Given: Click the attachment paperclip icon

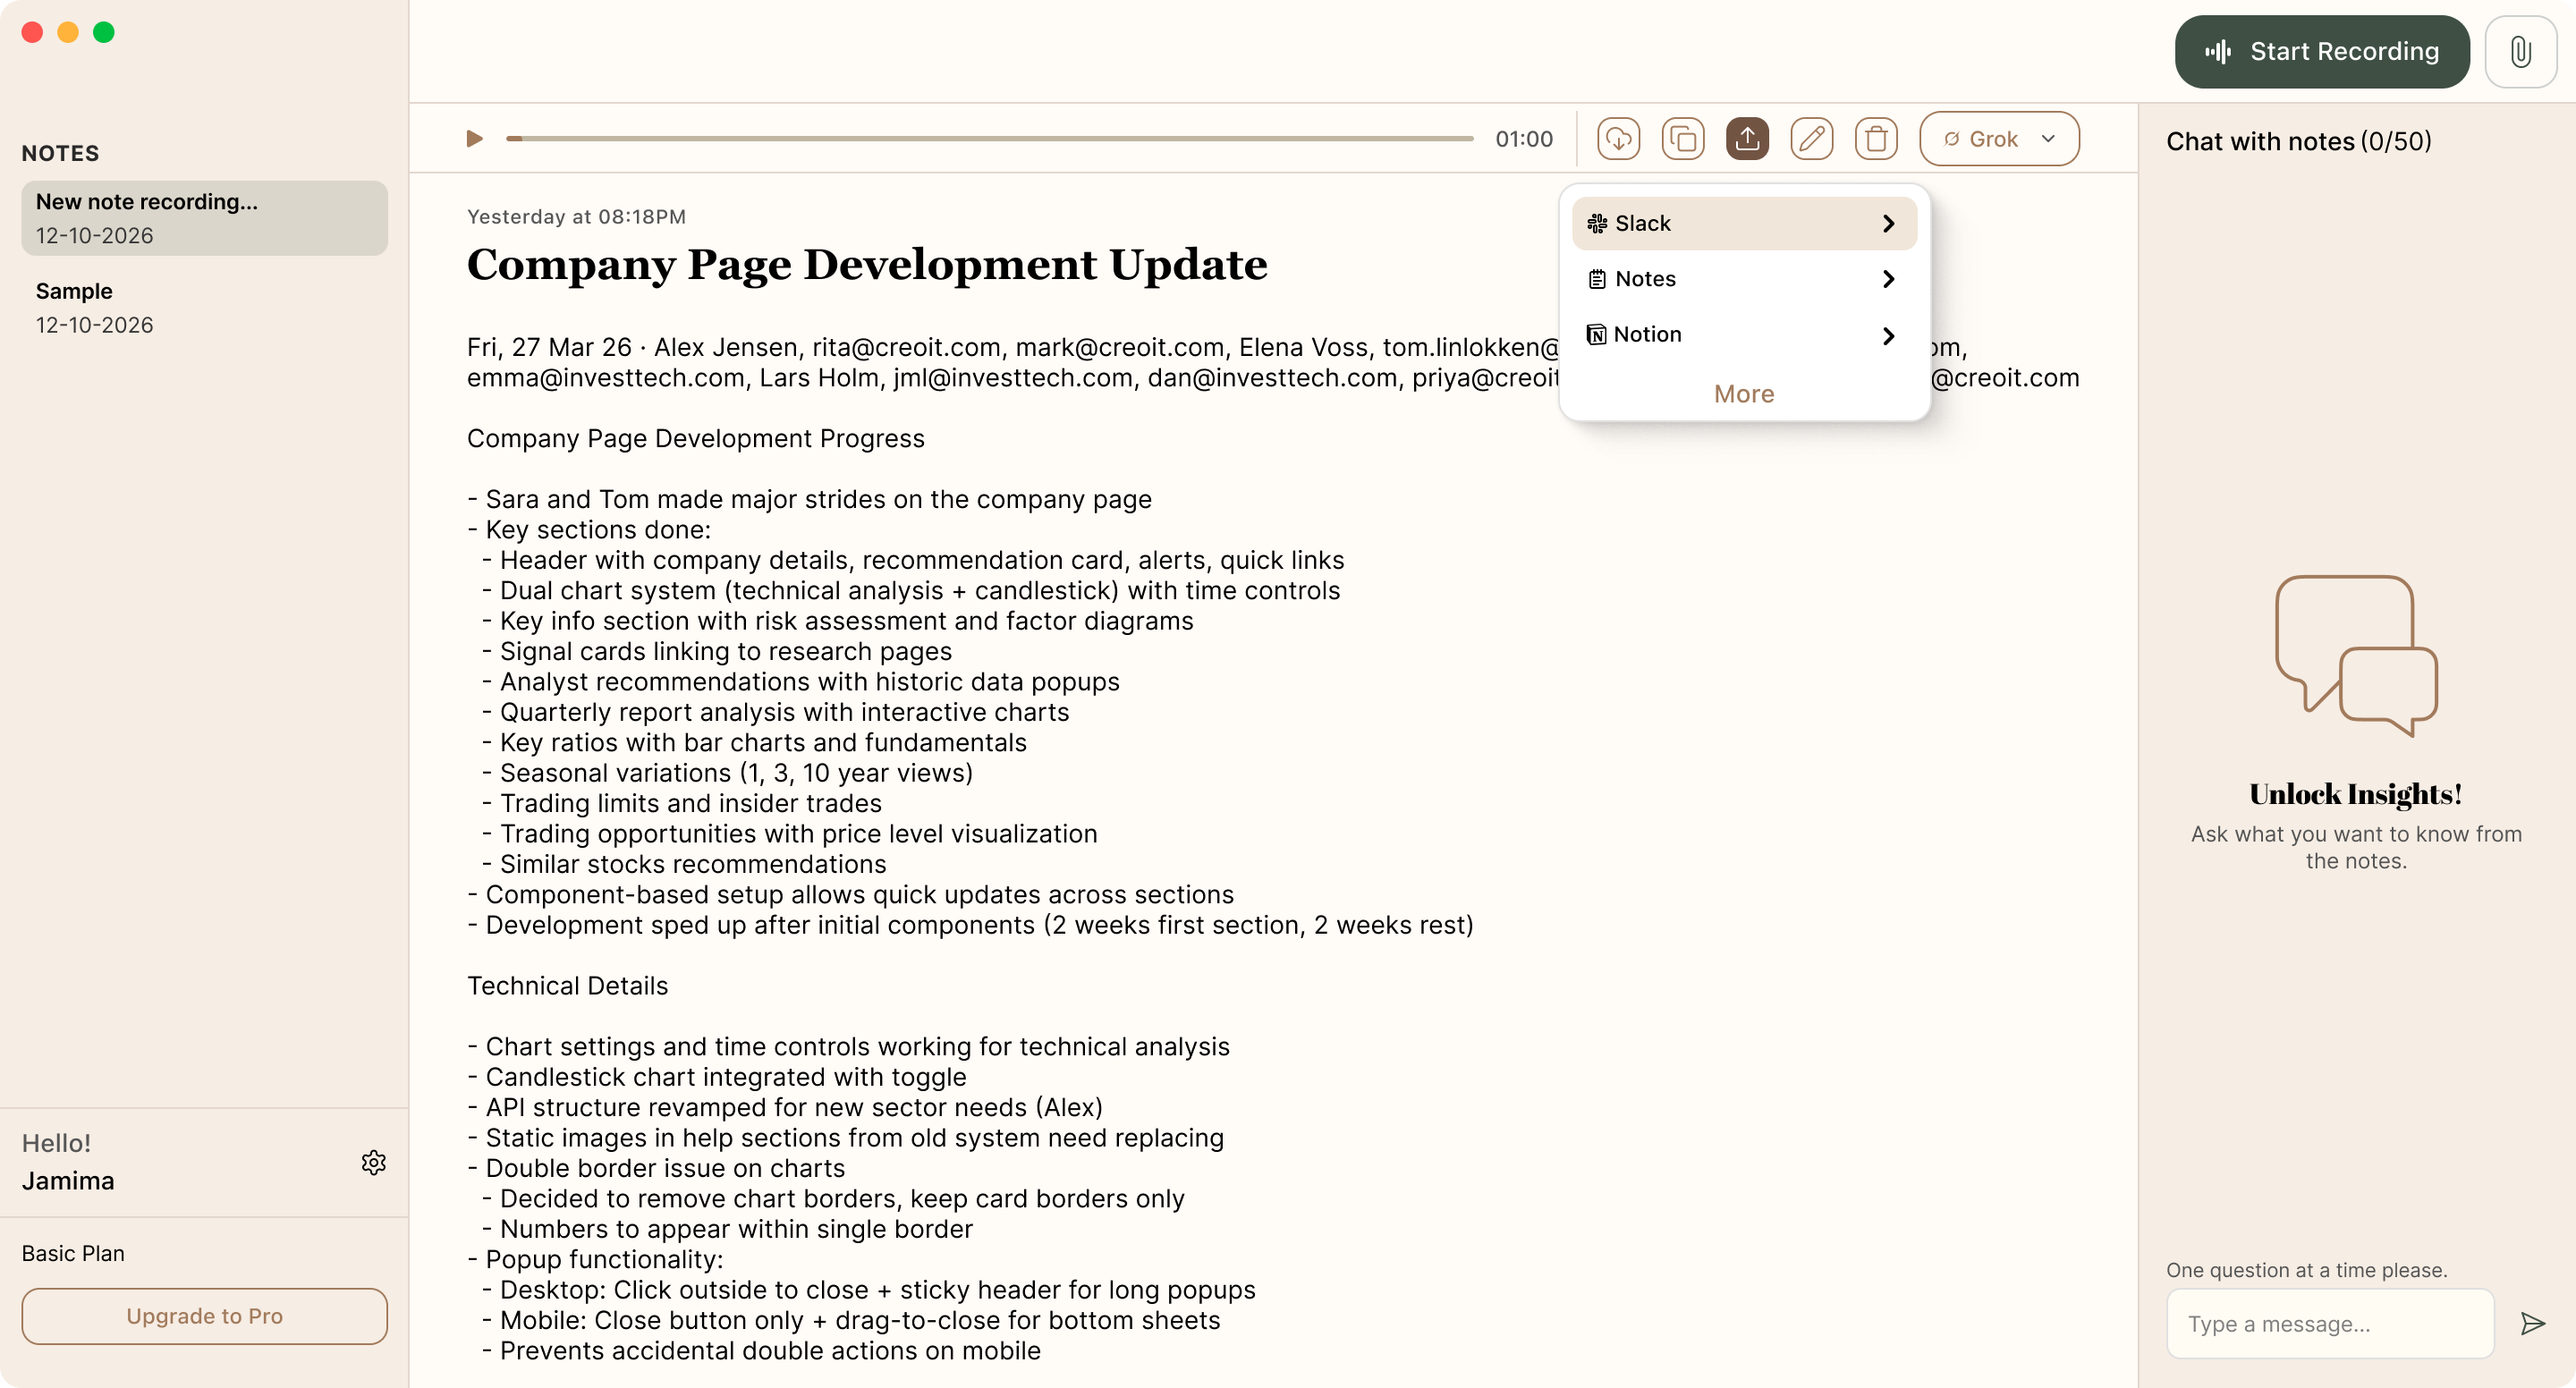Looking at the screenshot, I should 2520,52.
